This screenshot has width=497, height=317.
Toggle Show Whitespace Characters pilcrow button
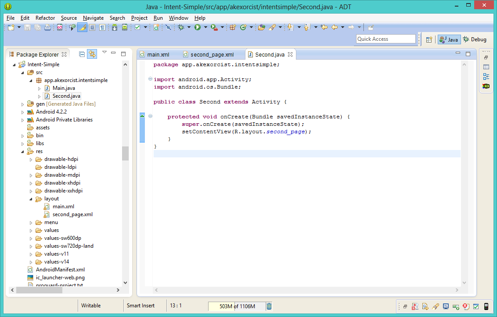[x=102, y=28]
